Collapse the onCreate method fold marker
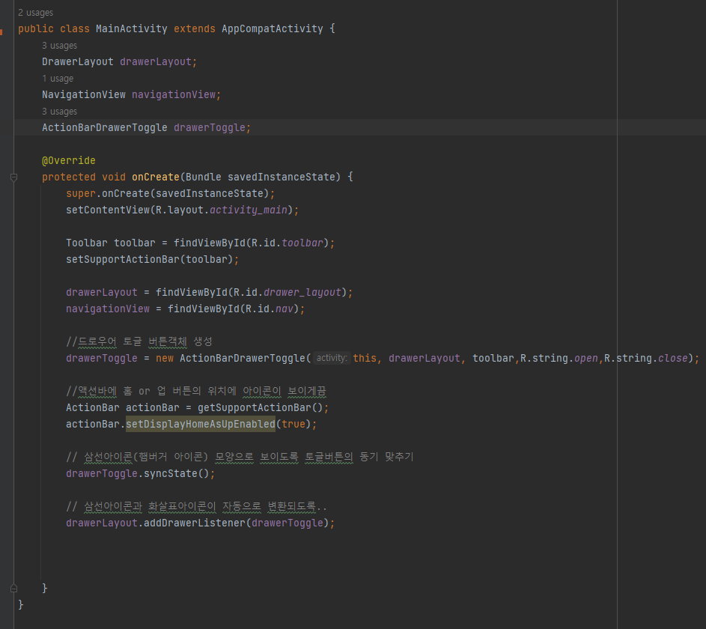Image resolution: width=706 pixels, height=629 pixels. (x=13, y=177)
